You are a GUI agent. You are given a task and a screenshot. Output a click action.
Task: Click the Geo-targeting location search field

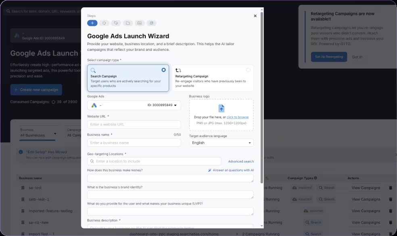tap(154, 161)
